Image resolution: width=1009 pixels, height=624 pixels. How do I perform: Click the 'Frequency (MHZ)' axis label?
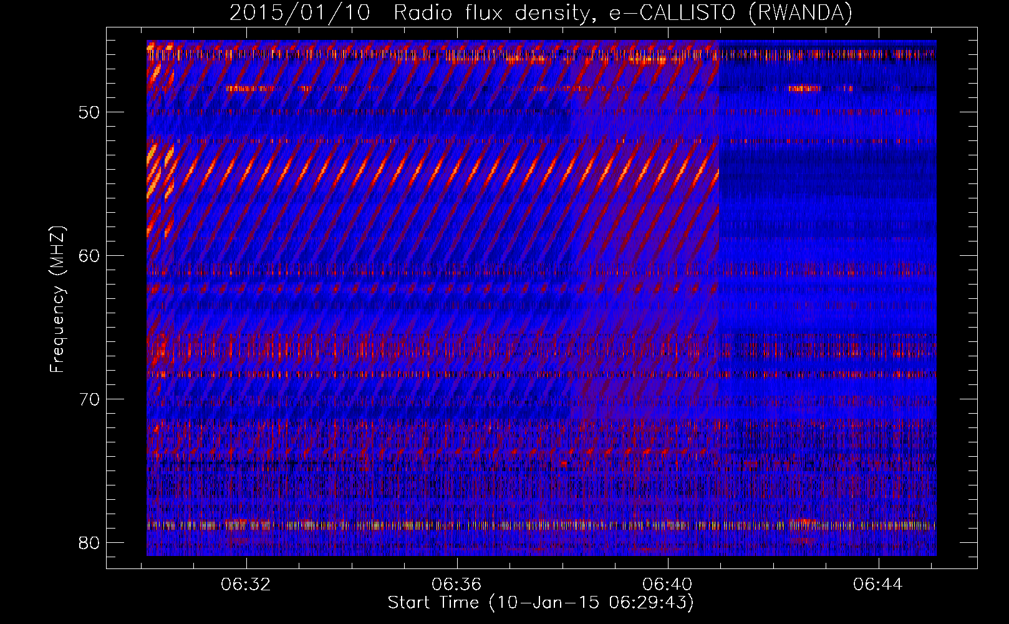tap(57, 300)
